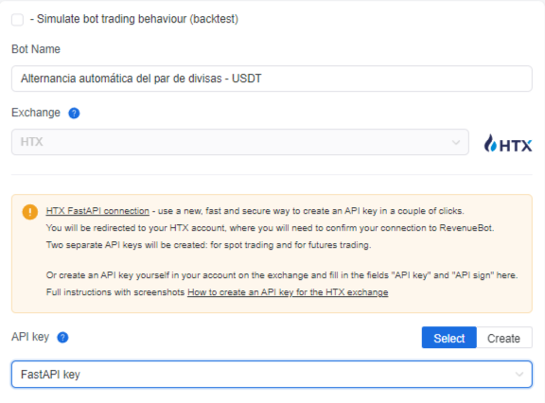
Task: Open the FastAPI key dropdown
Action: click(272, 375)
